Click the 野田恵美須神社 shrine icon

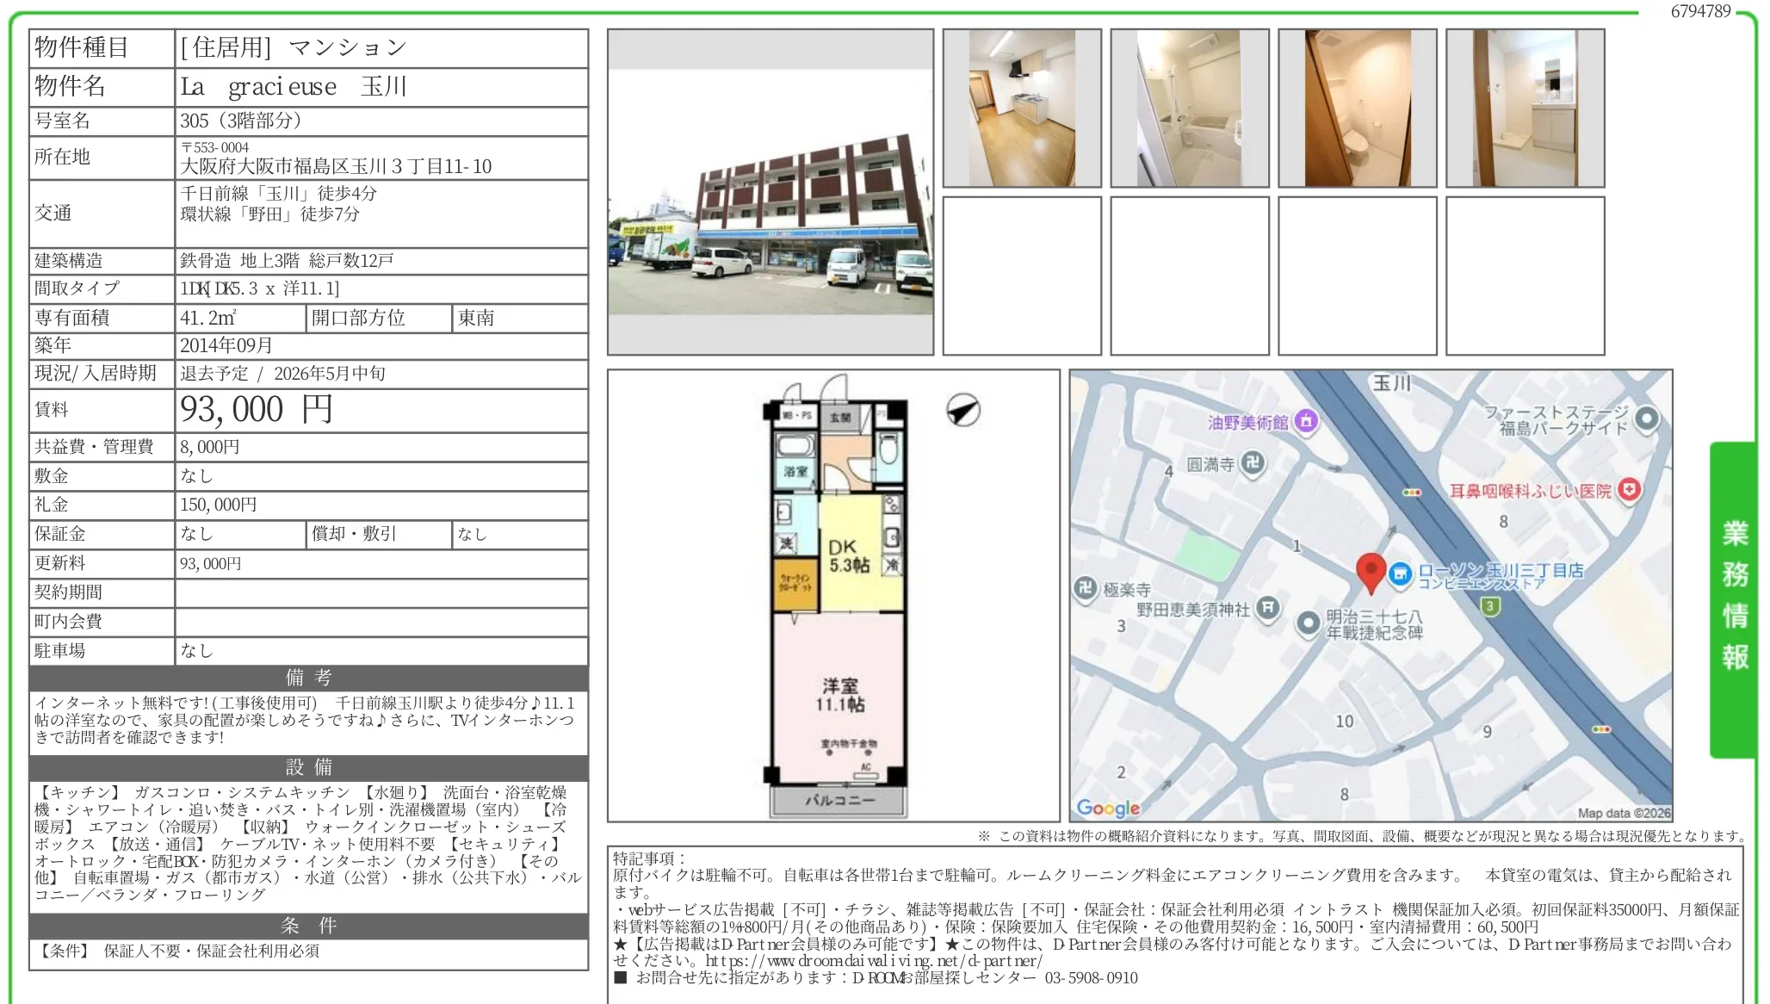1270,608
